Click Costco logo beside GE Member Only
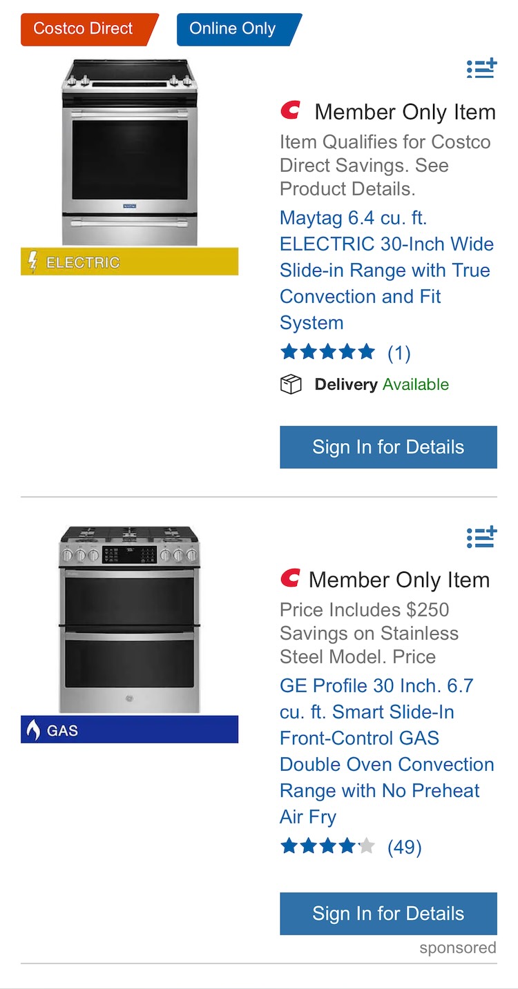518x989 pixels. coord(291,578)
